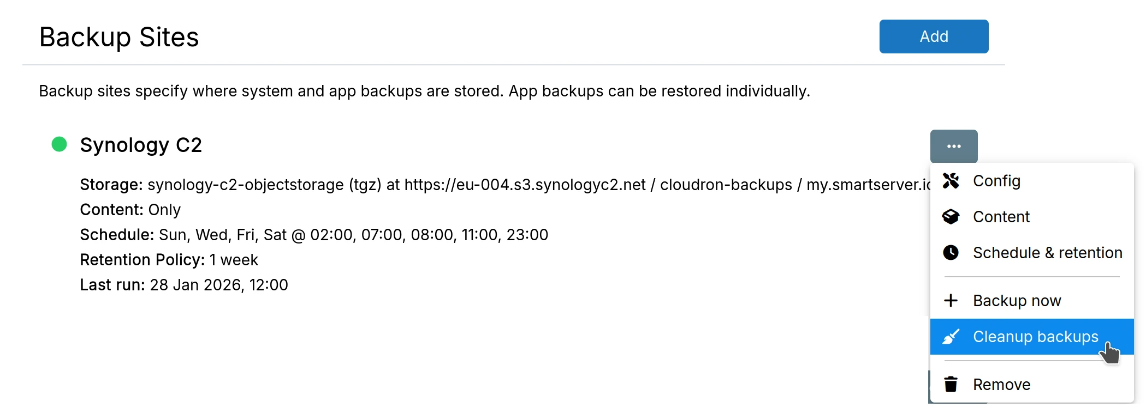The width and height of the screenshot is (1146, 420).
Task: Select Remove from the context menu
Action: [x=1001, y=384]
